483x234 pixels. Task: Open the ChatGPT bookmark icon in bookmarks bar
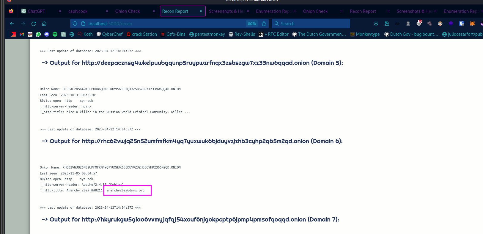click(x=63, y=34)
